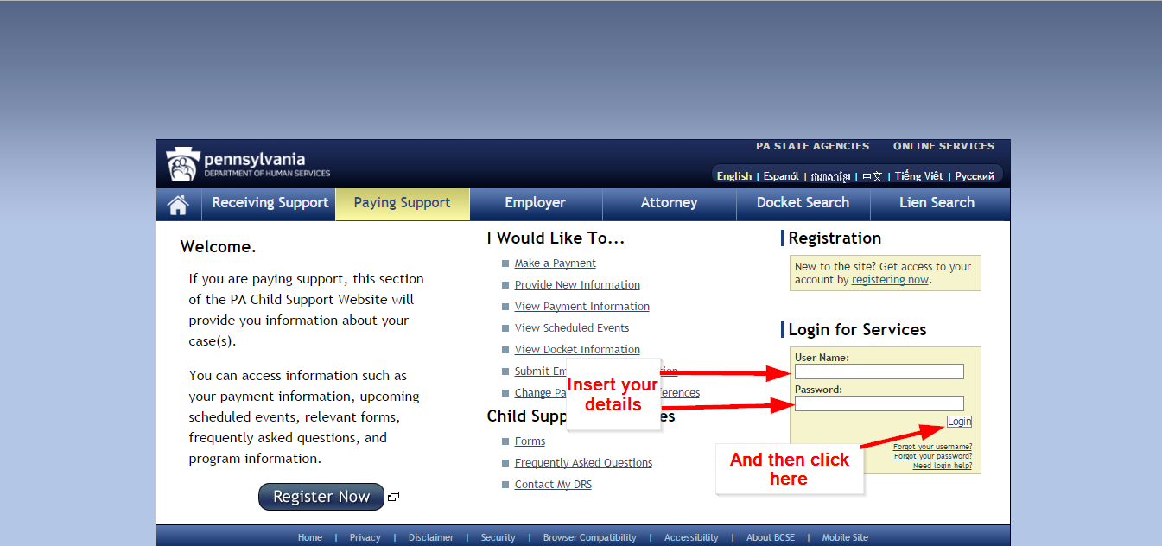Open footer Disclaimer link
The image size is (1162, 546).
(x=431, y=537)
